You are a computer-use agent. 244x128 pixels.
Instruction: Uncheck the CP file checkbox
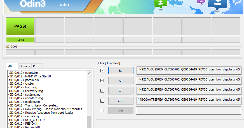click(x=102, y=91)
